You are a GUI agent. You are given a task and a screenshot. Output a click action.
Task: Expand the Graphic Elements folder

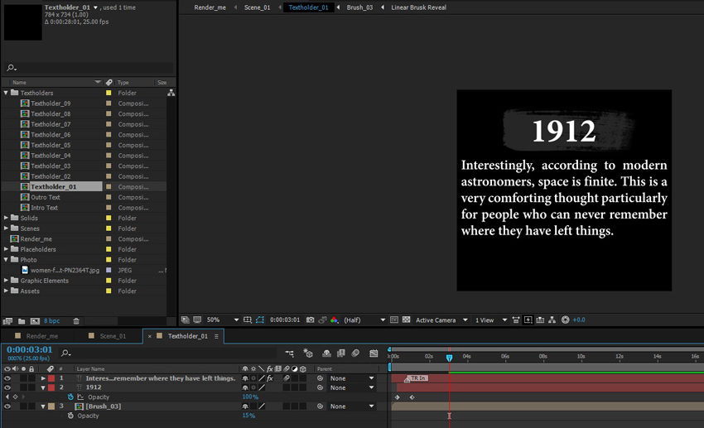click(6, 281)
